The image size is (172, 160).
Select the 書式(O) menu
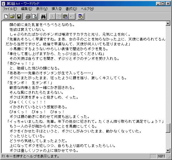tap(71, 9)
